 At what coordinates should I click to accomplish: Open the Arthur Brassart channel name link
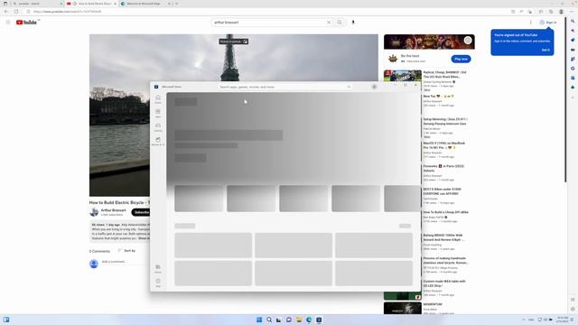pos(114,210)
